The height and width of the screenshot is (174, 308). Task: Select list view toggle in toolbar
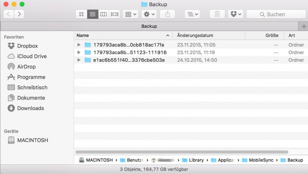pyautogui.click(x=92, y=14)
